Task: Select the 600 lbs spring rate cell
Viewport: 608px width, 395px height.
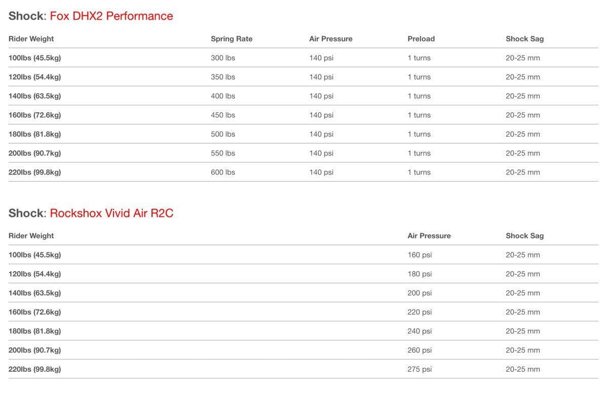Action: tap(223, 172)
